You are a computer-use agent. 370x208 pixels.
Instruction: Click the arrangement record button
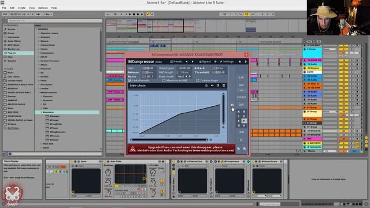tap(138, 14)
